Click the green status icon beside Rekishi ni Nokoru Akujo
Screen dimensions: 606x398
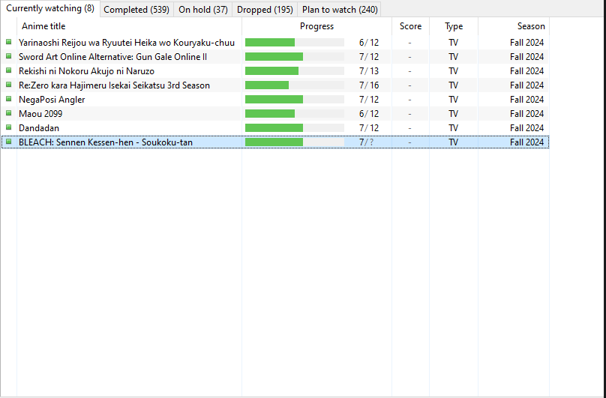8,70
